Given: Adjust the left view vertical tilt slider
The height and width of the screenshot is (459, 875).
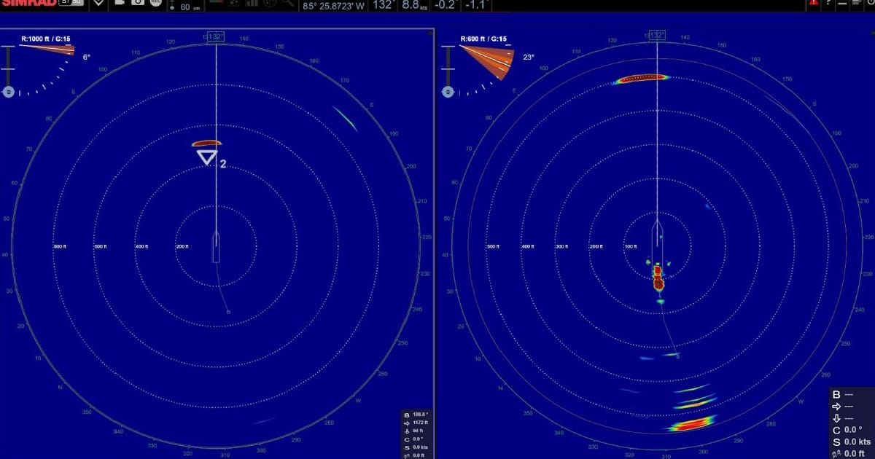Looking at the screenshot, I should [9, 69].
